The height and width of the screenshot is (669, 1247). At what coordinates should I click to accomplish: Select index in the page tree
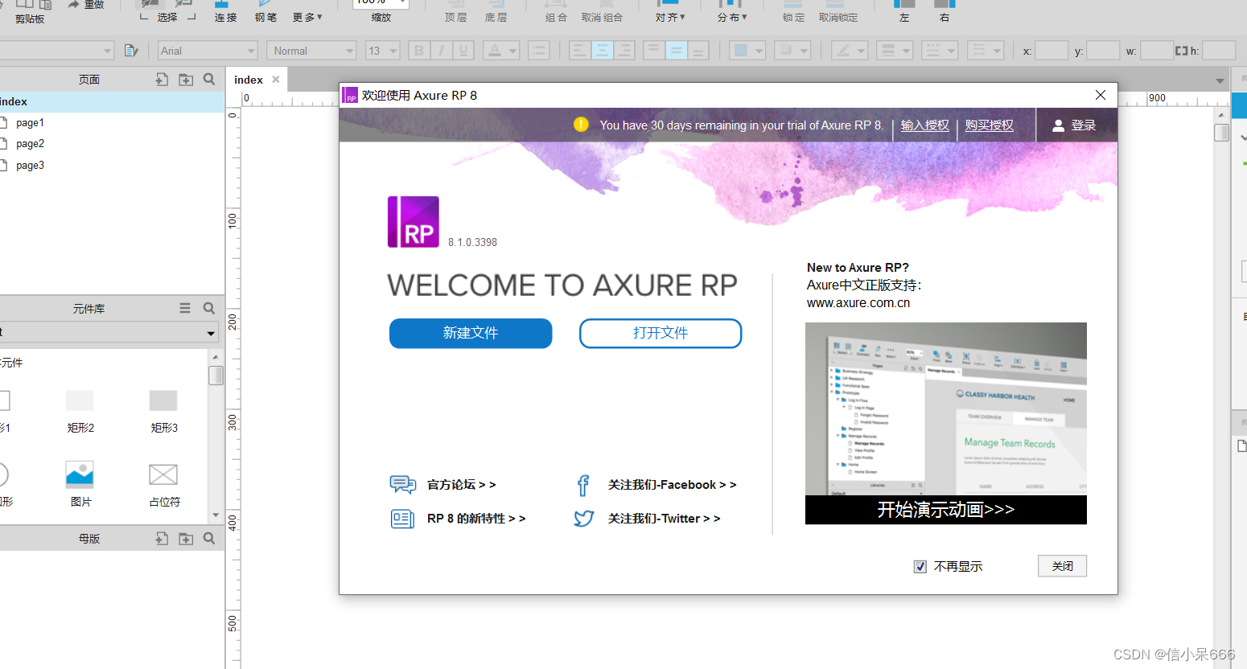point(112,101)
